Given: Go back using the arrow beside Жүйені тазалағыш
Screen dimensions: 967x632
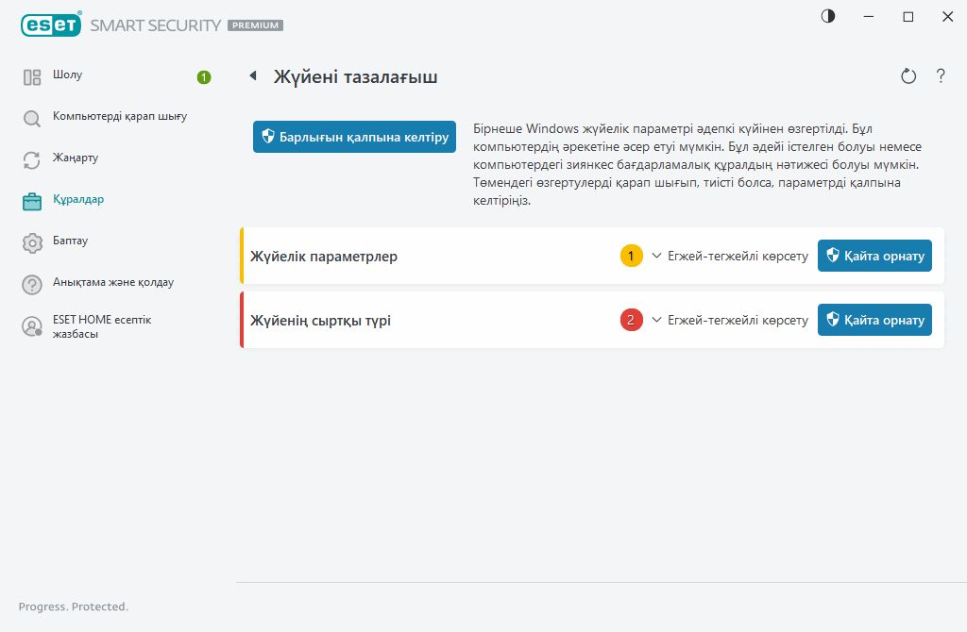Looking at the screenshot, I should click(253, 76).
